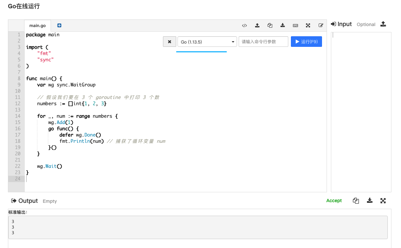
Task: Click the edit pencil icon in editor toolbar
Action: coord(321,25)
